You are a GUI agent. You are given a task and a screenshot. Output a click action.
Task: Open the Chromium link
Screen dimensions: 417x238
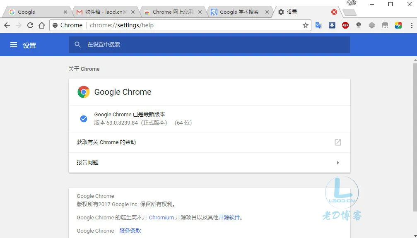point(161,218)
